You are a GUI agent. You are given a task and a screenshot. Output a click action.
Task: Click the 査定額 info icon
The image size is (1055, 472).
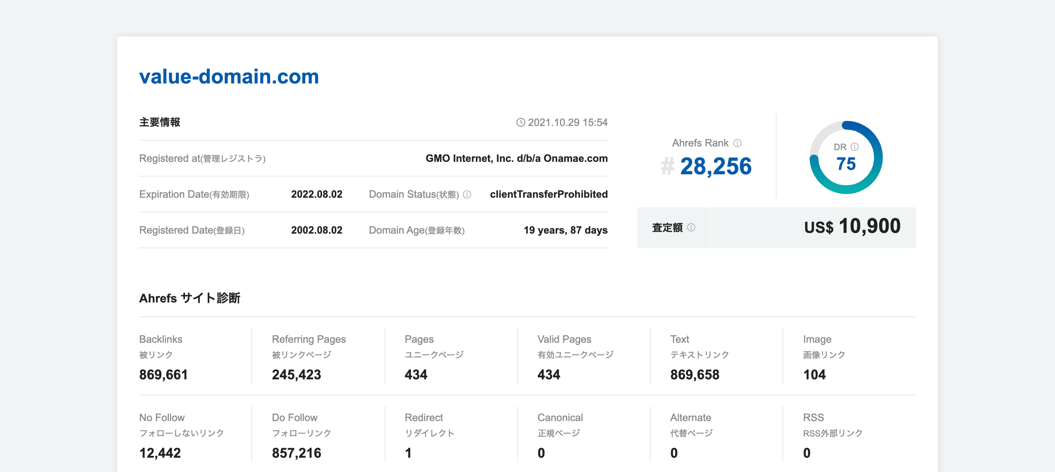pyautogui.click(x=691, y=227)
